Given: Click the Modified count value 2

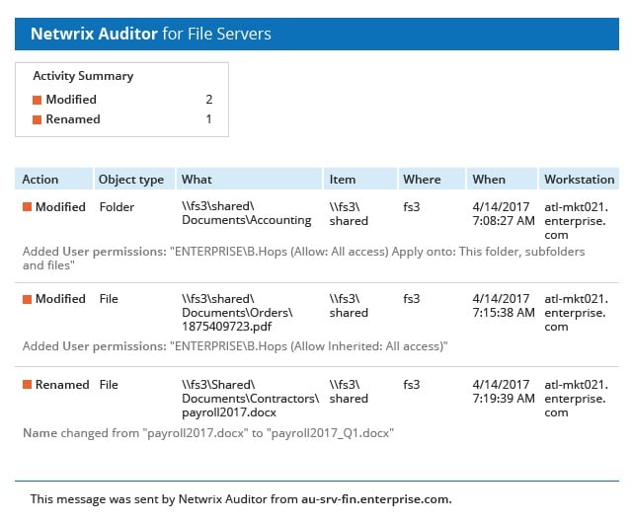Looking at the screenshot, I should [208, 100].
